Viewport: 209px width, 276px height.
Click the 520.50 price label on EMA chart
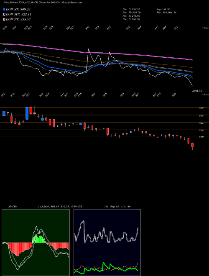point(197,91)
